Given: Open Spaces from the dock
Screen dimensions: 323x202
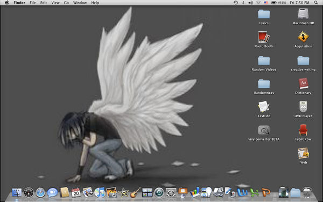Looking at the screenshot, I should (x=147, y=193).
